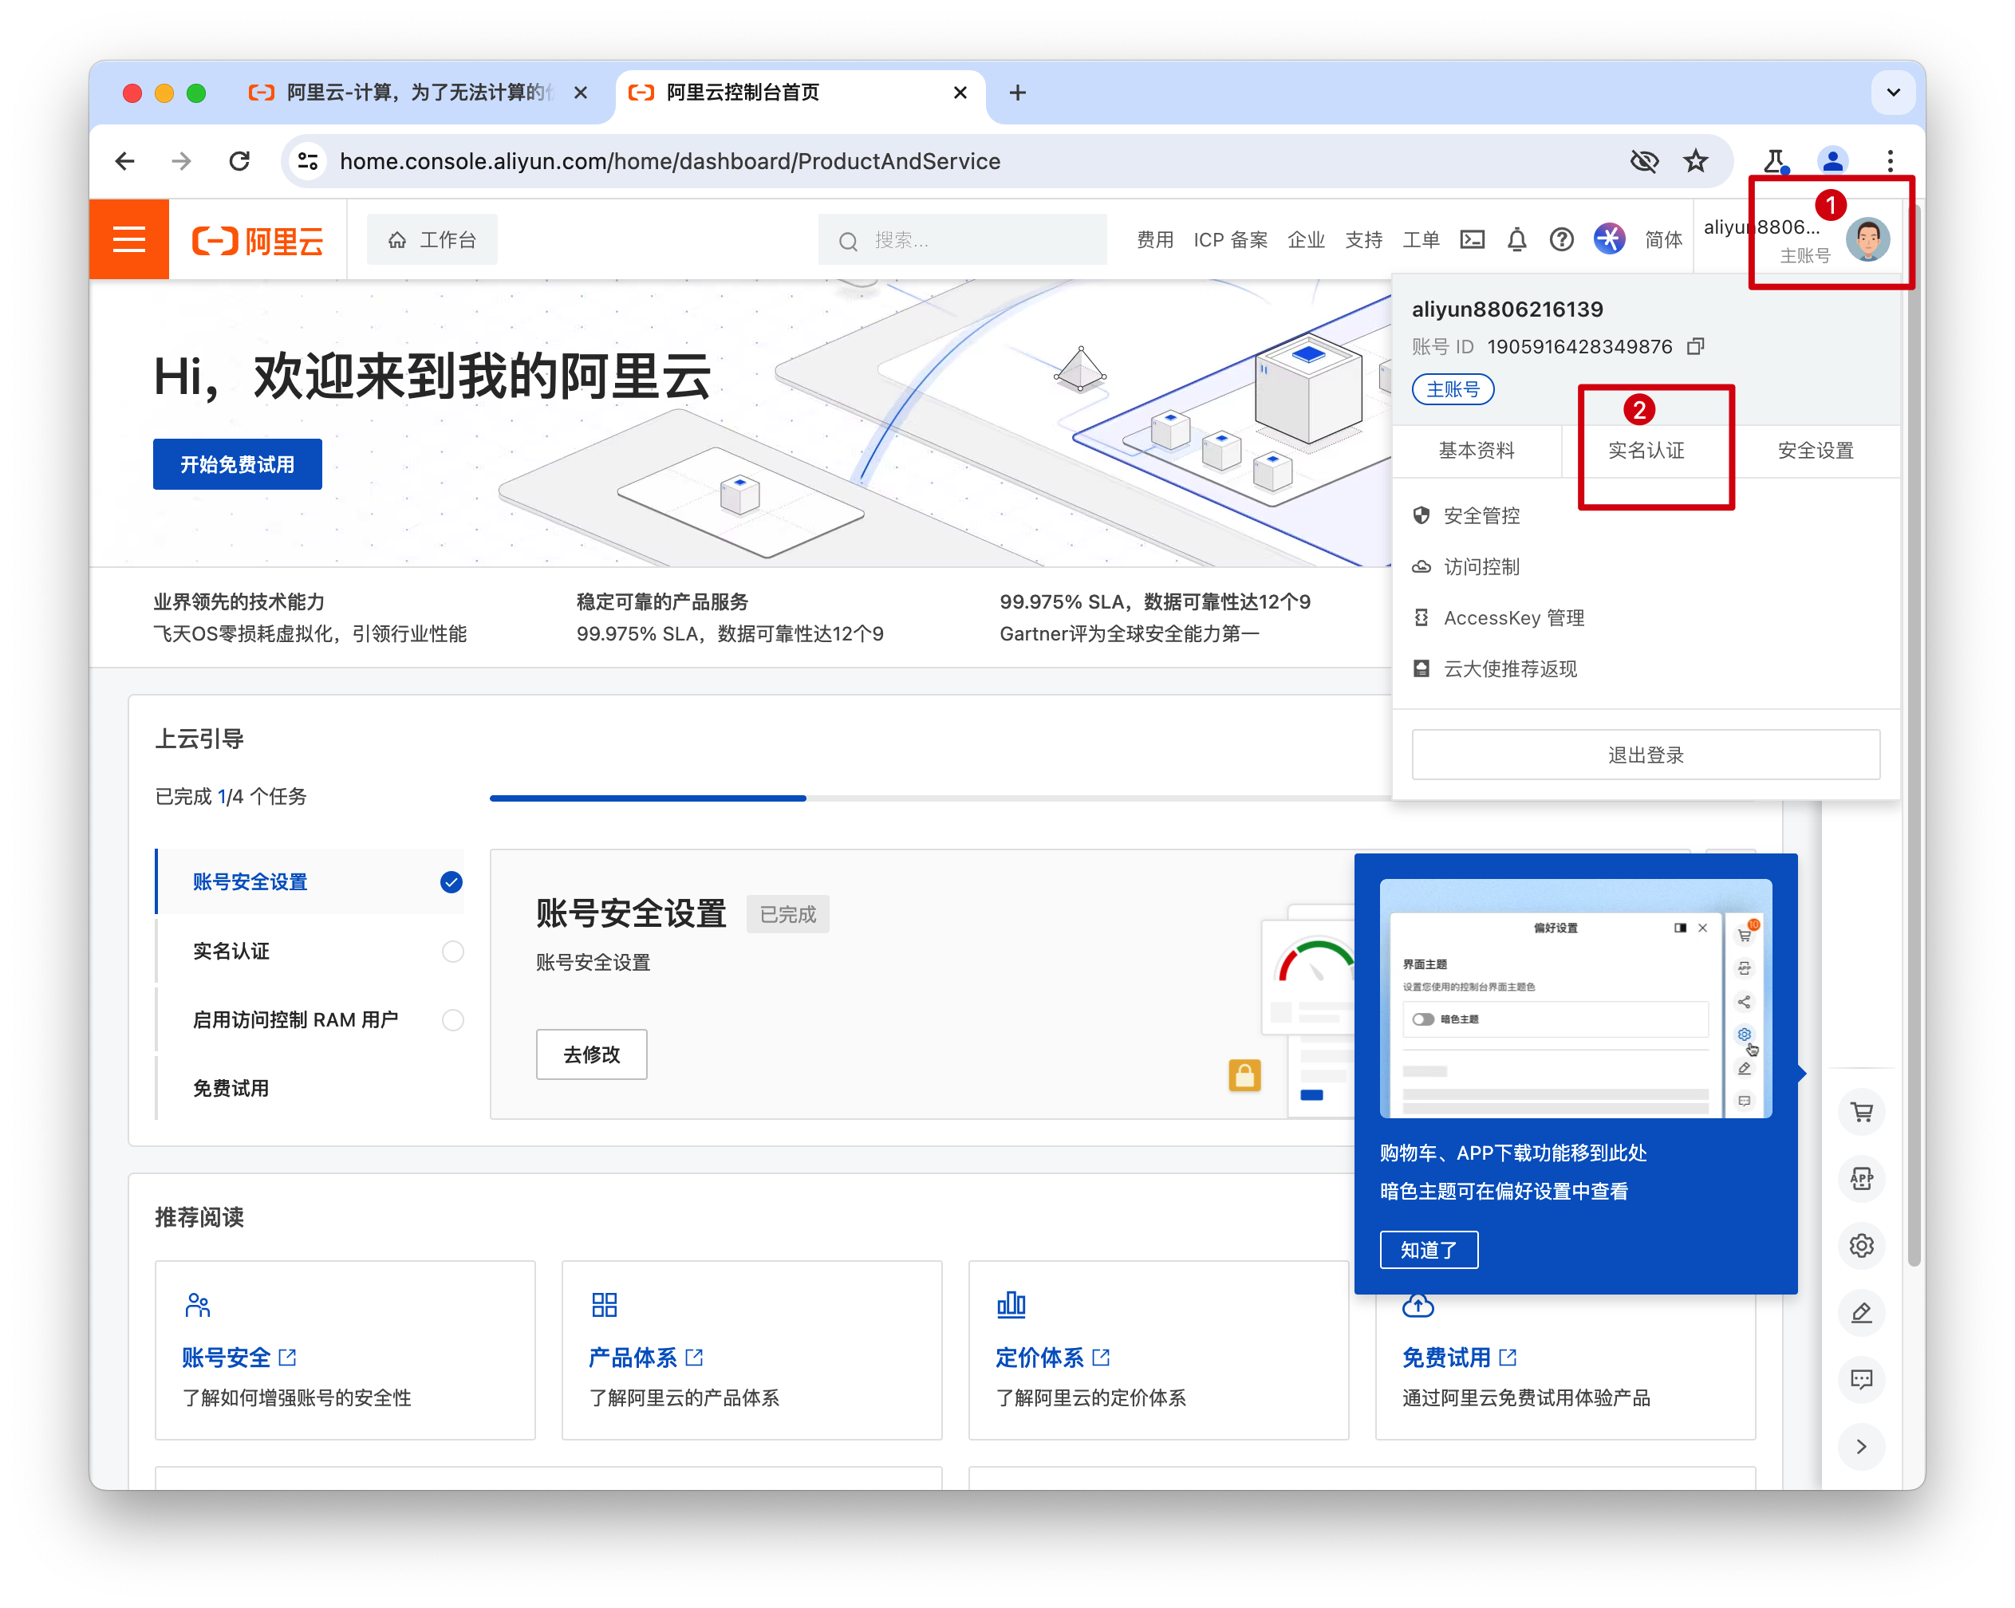
Task: Click the browser address bar URL
Action: click(x=670, y=160)
